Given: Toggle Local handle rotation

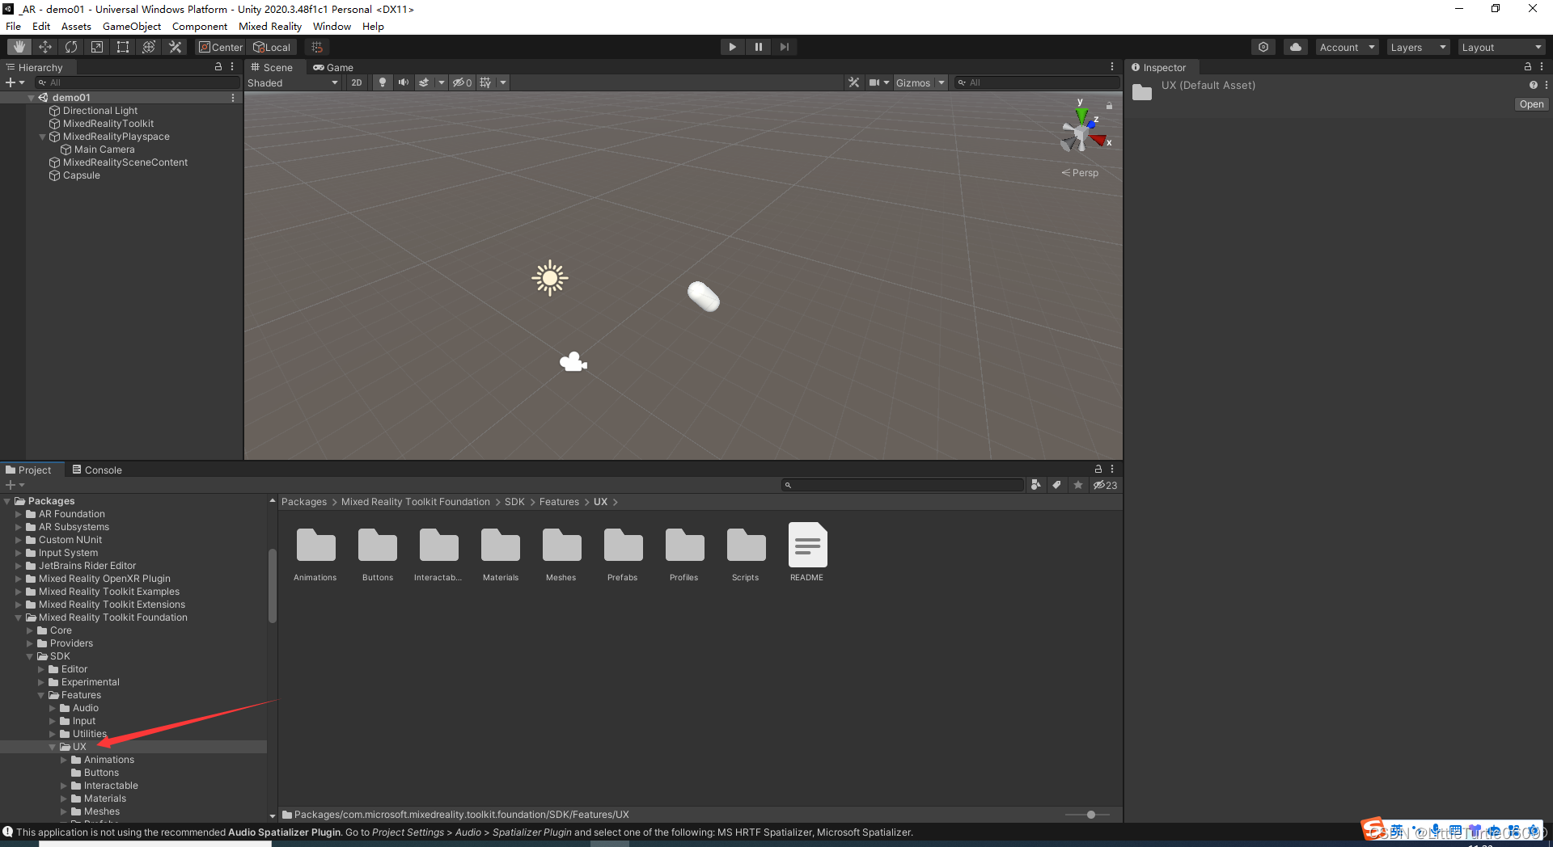Looking at the screenshot, I should tap(272, 47).
